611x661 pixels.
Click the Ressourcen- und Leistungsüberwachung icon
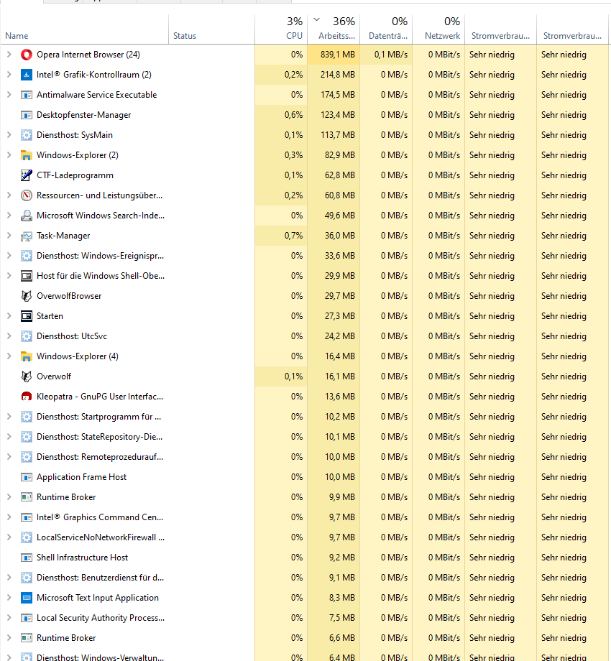click(x=27, y=195)
